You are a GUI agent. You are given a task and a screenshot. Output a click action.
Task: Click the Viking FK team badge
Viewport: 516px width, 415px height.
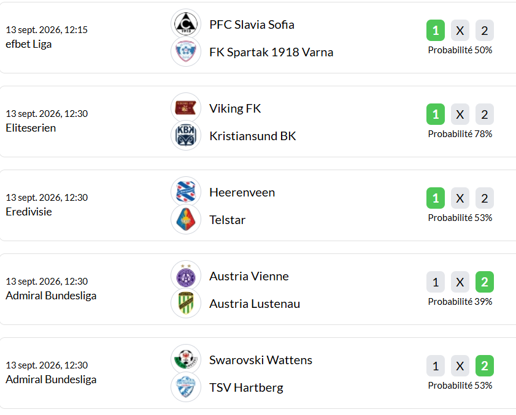click(186, 108)
